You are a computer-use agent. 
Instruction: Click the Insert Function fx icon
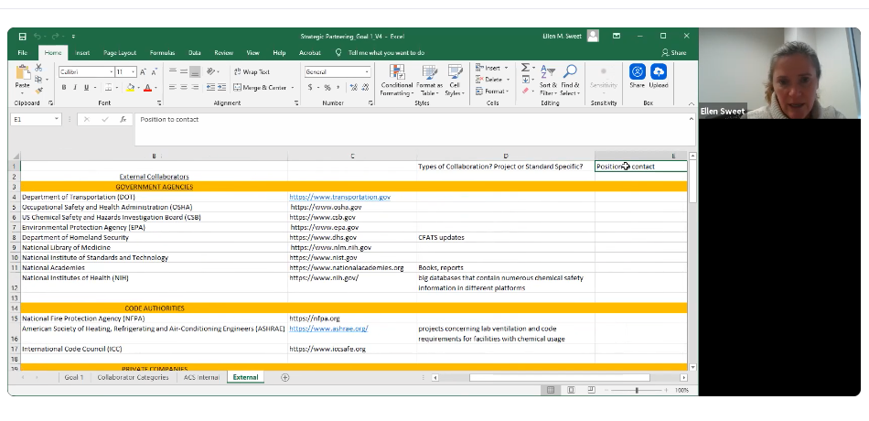pos(123,119)
